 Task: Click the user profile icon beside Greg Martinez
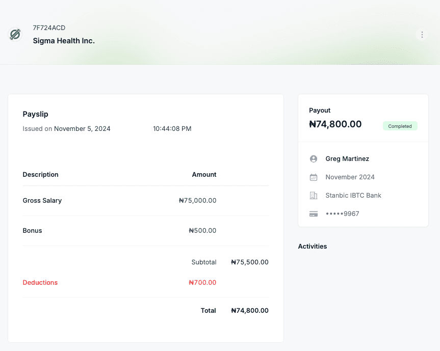coord(314,159)
